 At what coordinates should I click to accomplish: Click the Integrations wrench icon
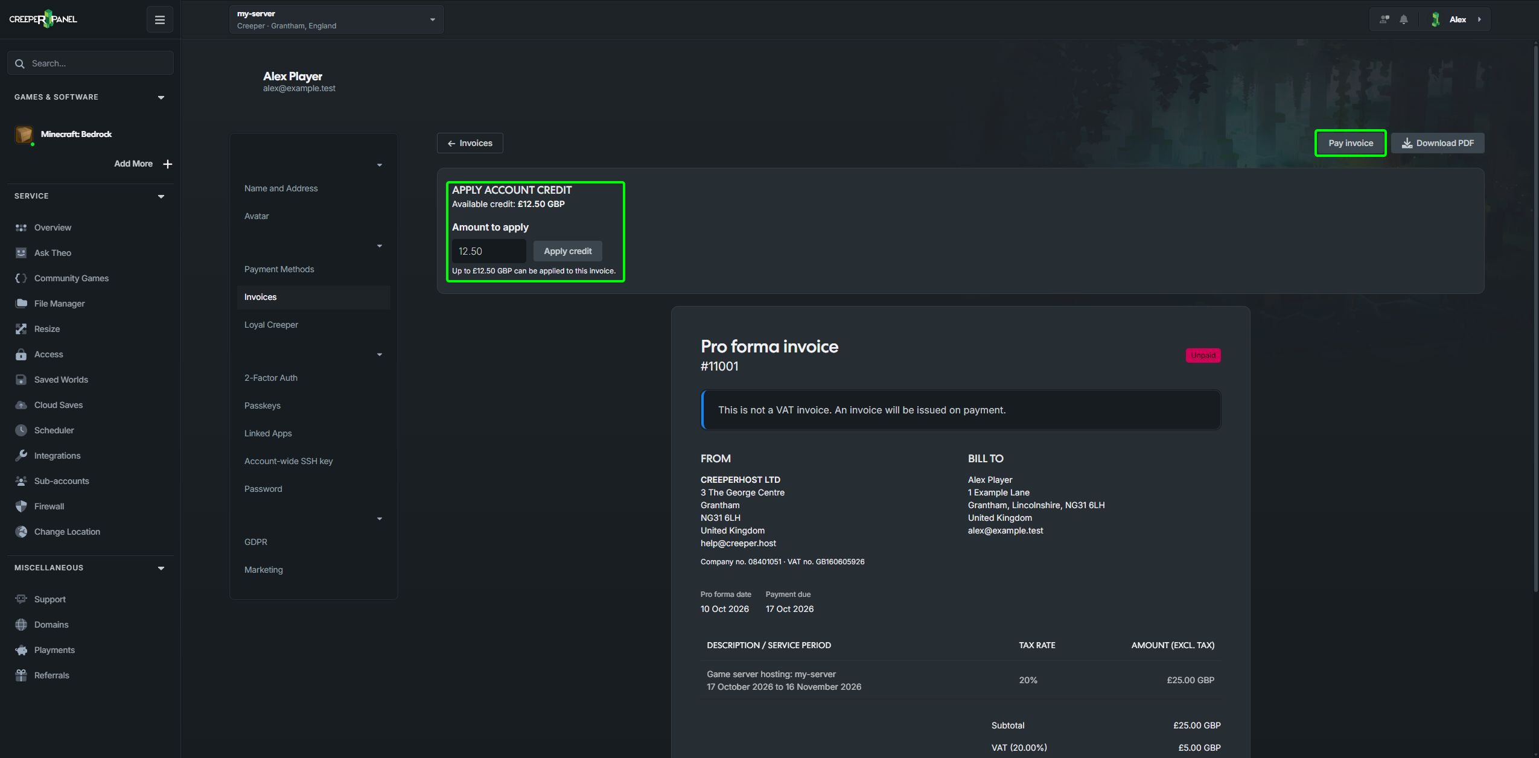[x=21, y=456]
